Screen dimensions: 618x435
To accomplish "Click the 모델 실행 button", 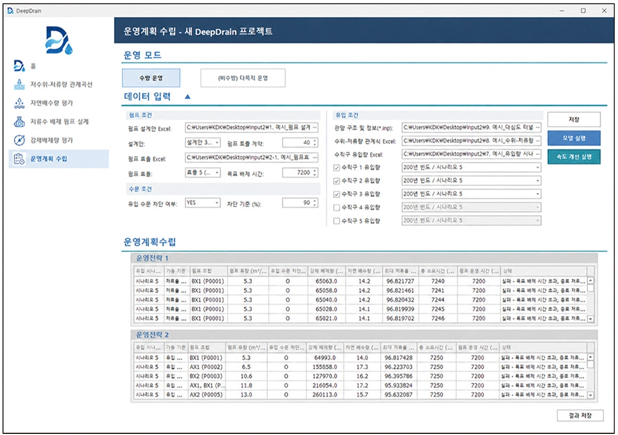I will point(574,138).
